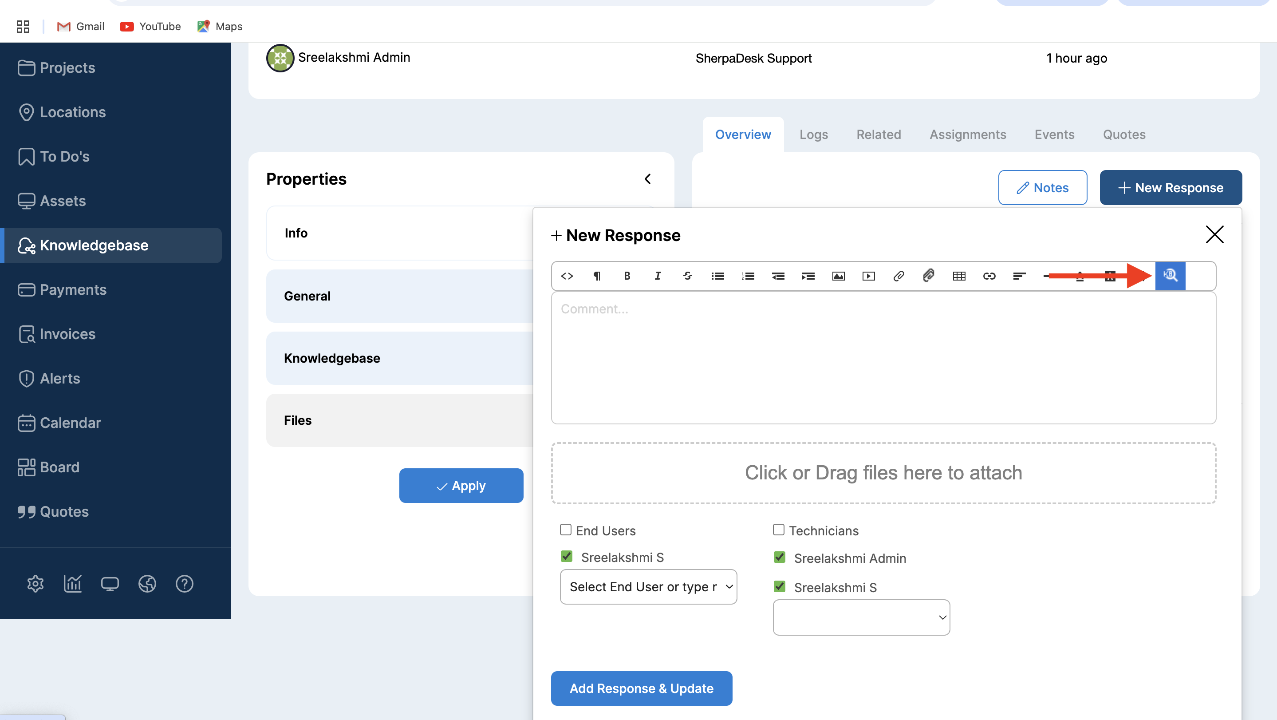Click Add Response & Update button
The image size is (1277, 720).
tap(642, 688)
